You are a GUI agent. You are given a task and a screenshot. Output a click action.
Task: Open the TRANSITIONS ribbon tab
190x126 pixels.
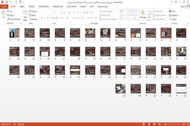(x=44, y=7)
